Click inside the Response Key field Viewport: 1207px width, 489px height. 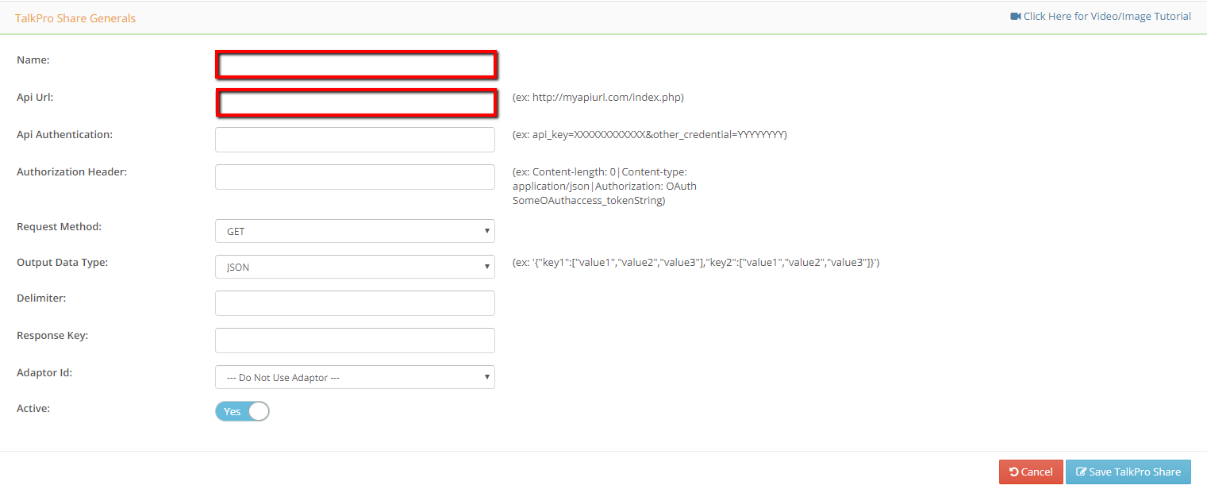(355, 341)
